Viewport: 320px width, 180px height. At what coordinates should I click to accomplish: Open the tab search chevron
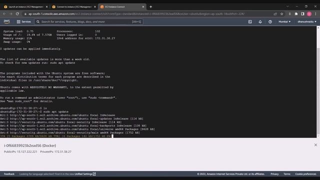point(287,6)
